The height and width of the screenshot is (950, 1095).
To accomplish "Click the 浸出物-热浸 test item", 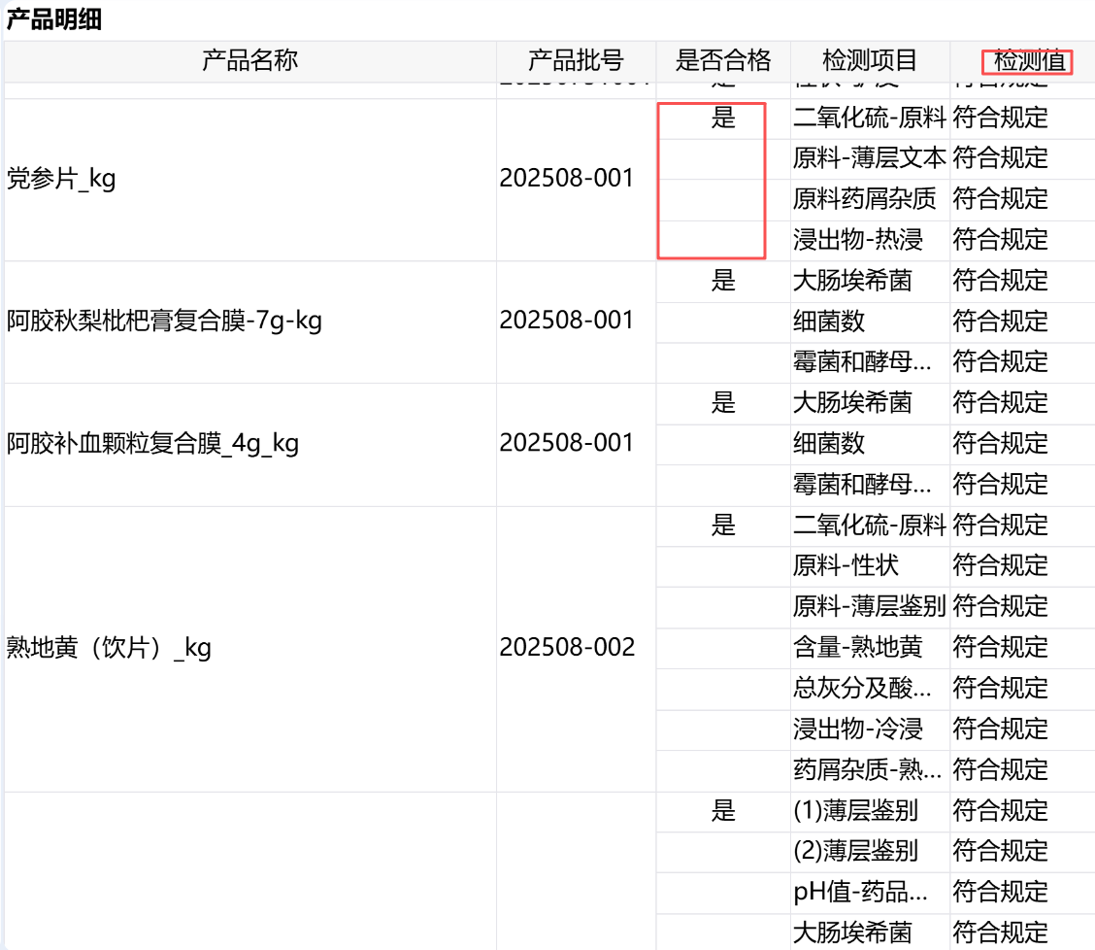I will [x=857, y=240].
